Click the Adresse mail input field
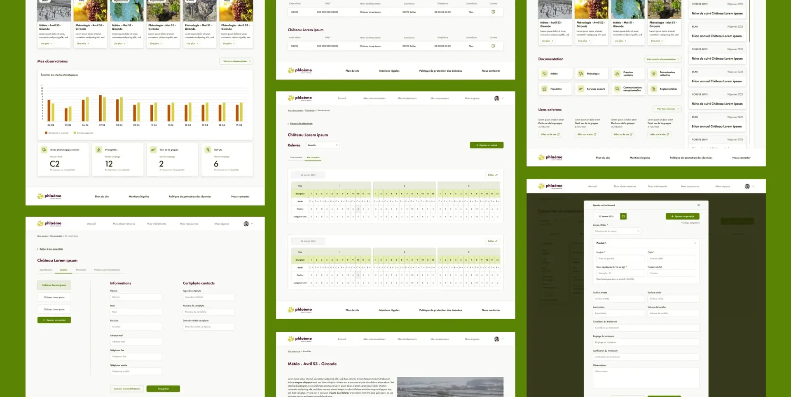 [136, 342]
